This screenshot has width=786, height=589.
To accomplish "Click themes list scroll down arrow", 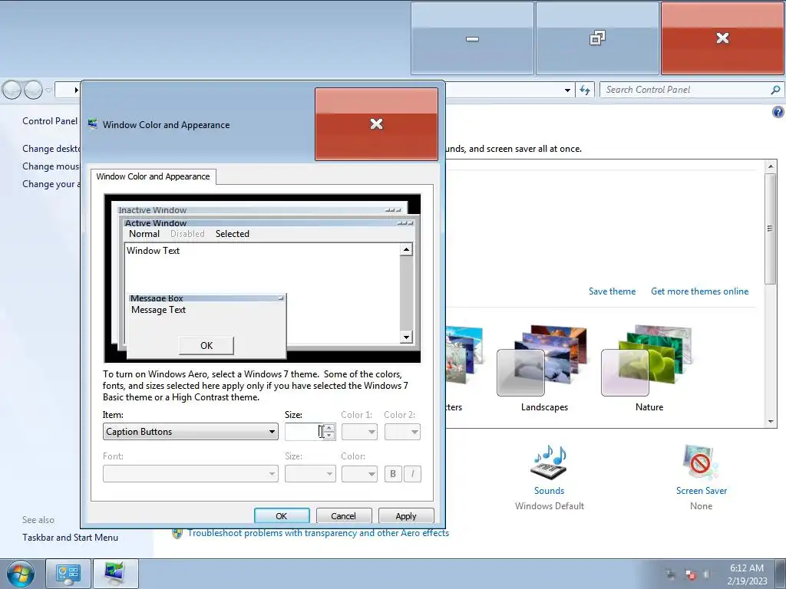I will click(771, 422).
